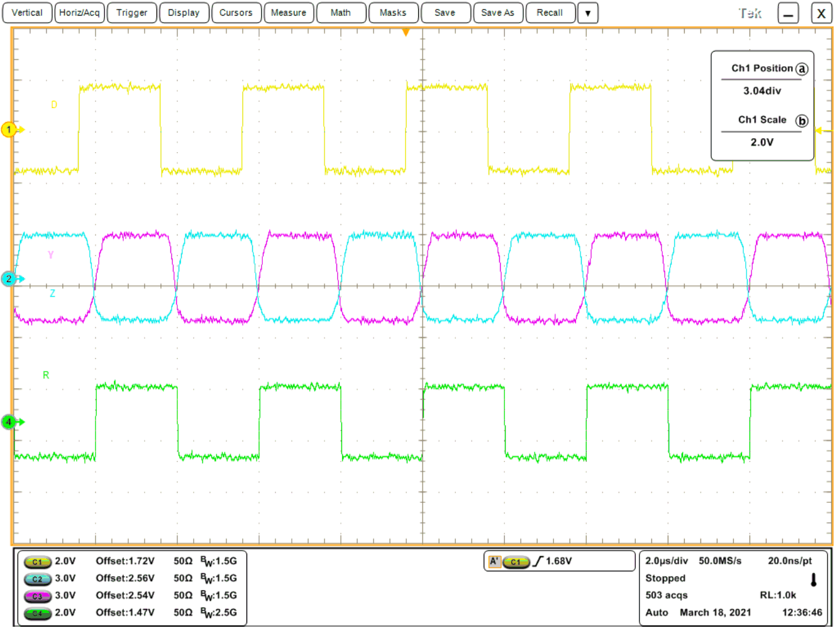
Task: Click the A' trigger source indicator
Action: [496, 561]
